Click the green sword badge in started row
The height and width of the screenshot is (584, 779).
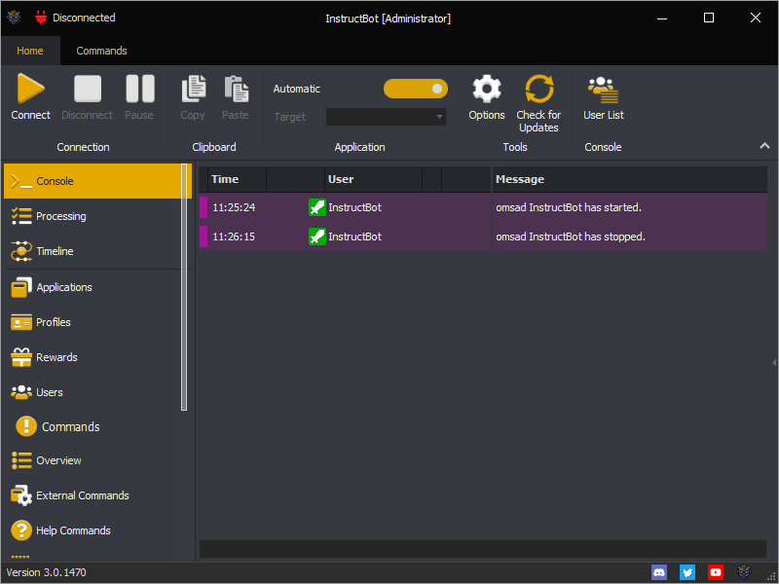[317, 207]
